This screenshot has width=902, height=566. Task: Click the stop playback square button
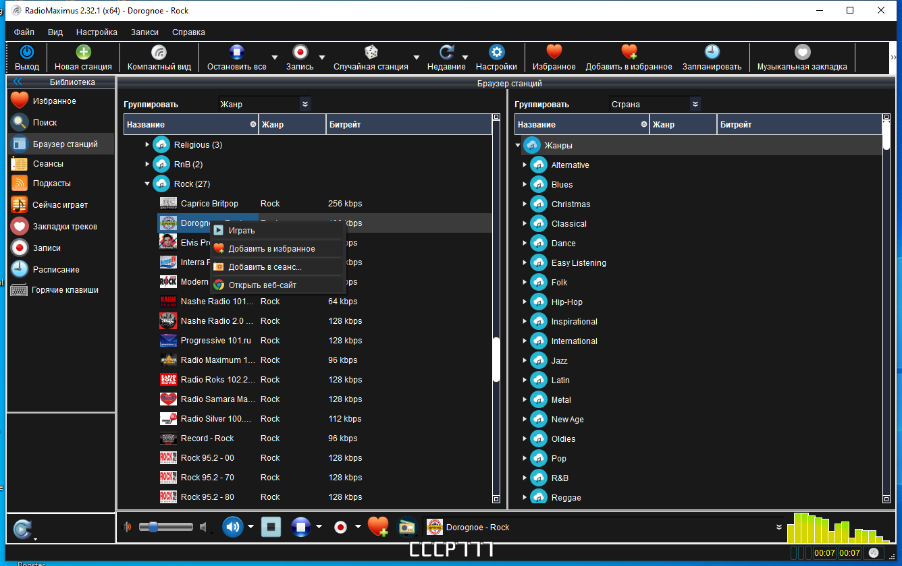coord(271,527)
